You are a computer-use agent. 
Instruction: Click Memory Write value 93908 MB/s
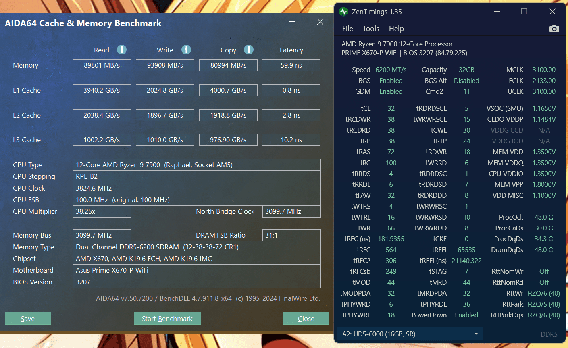pos(165,65)
